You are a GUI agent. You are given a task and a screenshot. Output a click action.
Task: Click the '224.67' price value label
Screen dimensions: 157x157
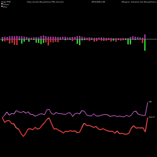pos(152,117)
